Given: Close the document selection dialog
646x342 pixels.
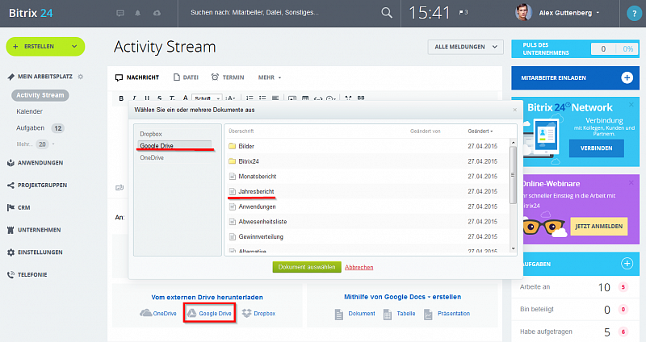Looking at the screenshot, I should coord(514,110).
